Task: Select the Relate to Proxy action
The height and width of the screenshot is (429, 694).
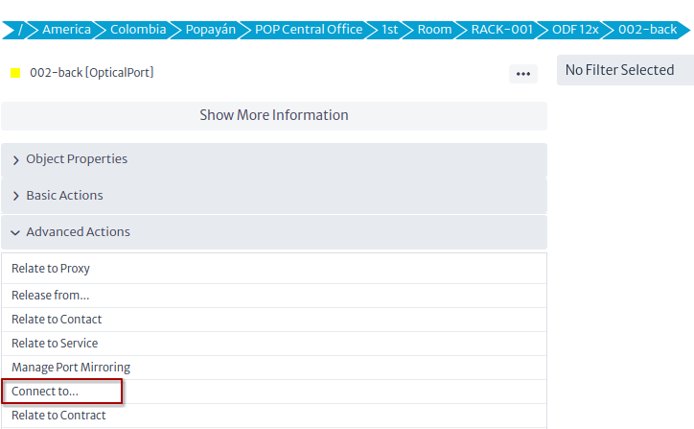Action: pyautogui.click(x=274, y=269)
